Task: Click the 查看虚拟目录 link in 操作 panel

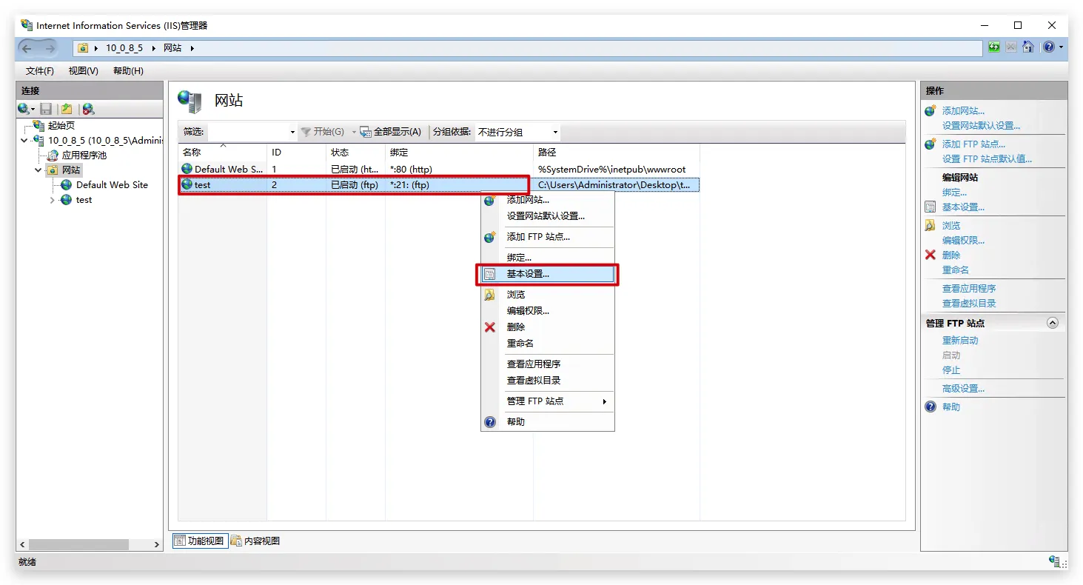Action: (x=969, y=304)
